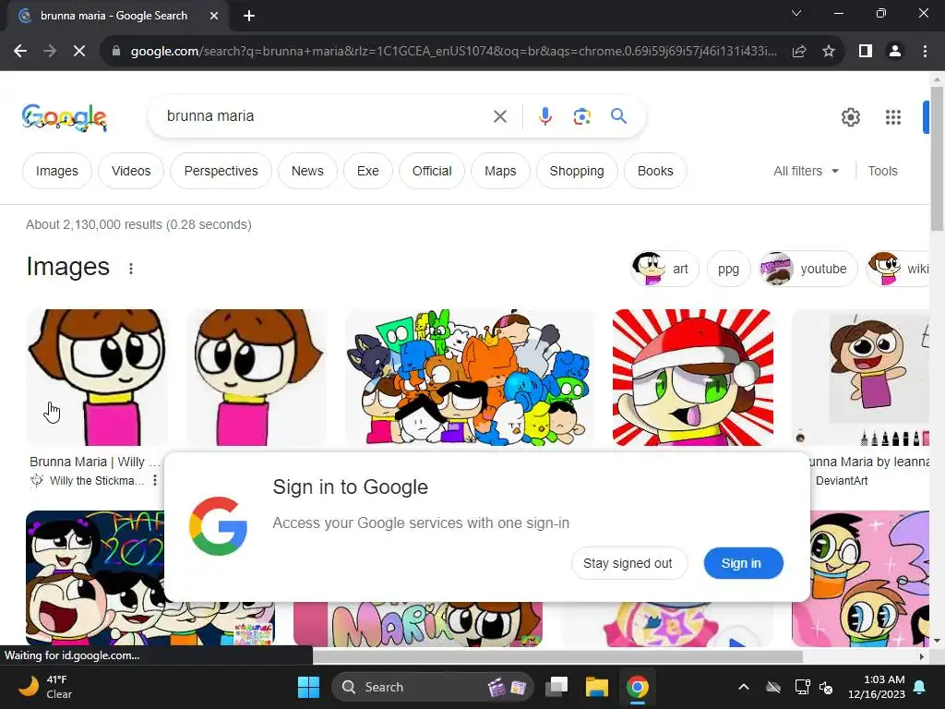
Task: Open the Santa hat character thumbnail
Action: [x=693, y=378]
